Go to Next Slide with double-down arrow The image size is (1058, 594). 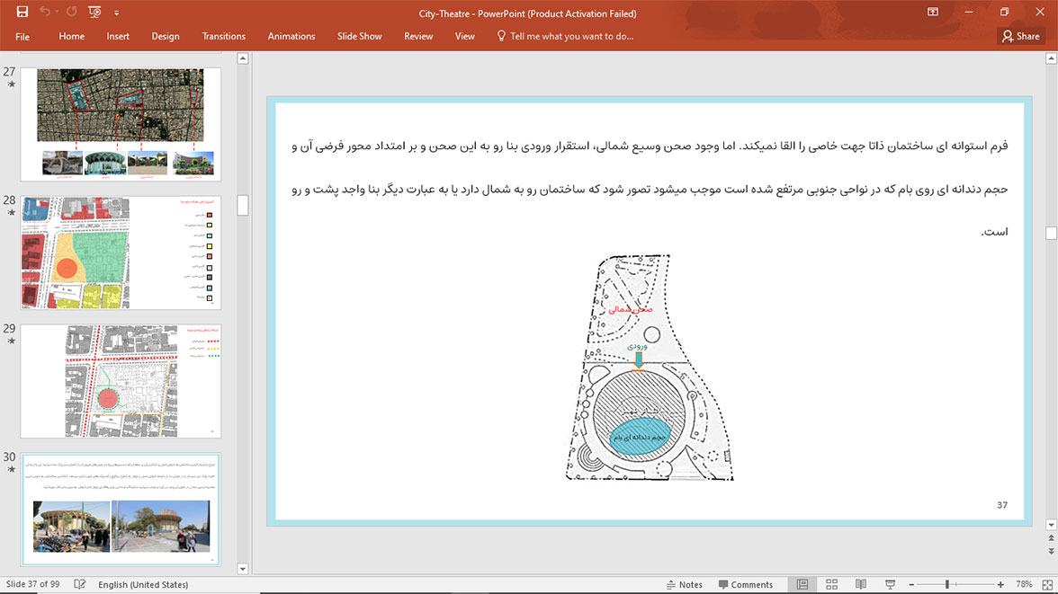point(1051,551)
